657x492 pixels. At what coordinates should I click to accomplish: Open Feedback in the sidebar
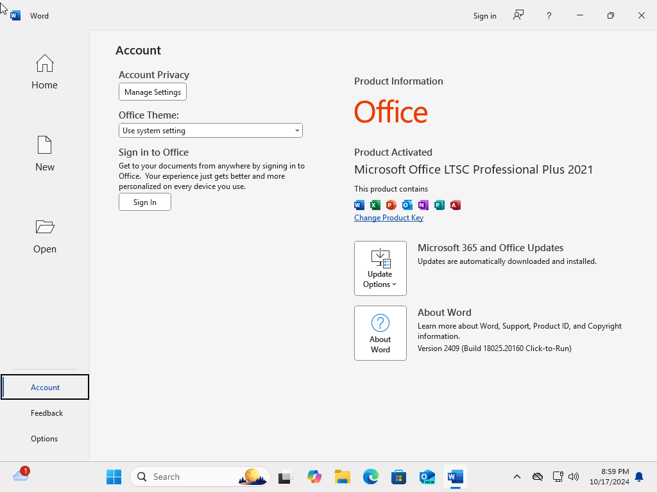(x=46, y=413)
